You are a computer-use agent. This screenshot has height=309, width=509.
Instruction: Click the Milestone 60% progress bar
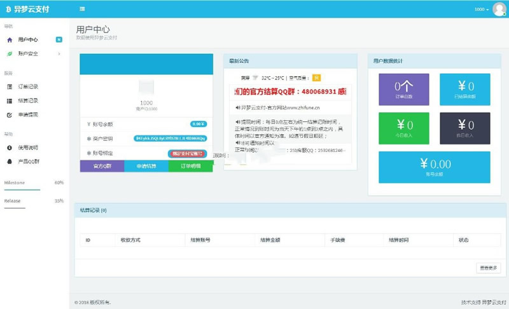(22, 189)
